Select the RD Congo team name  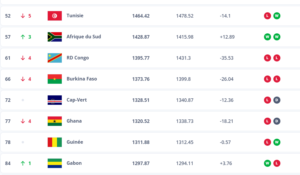click(78, 58)
